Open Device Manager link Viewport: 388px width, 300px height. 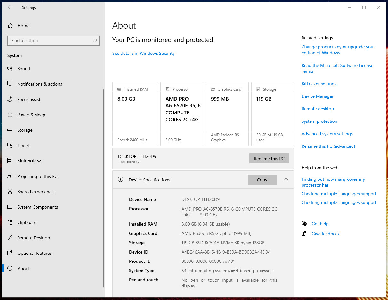point(318,96)
